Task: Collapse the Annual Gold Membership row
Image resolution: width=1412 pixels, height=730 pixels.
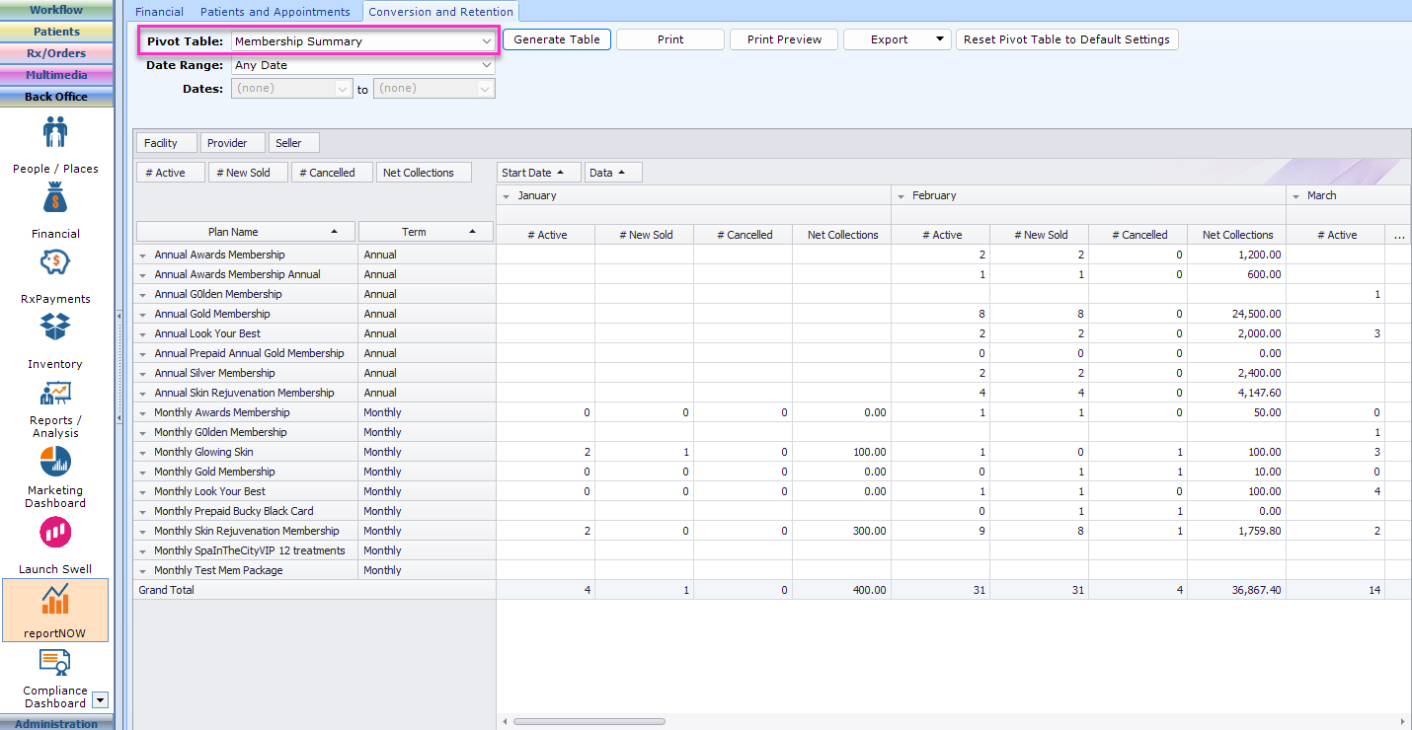Action: 143,315
